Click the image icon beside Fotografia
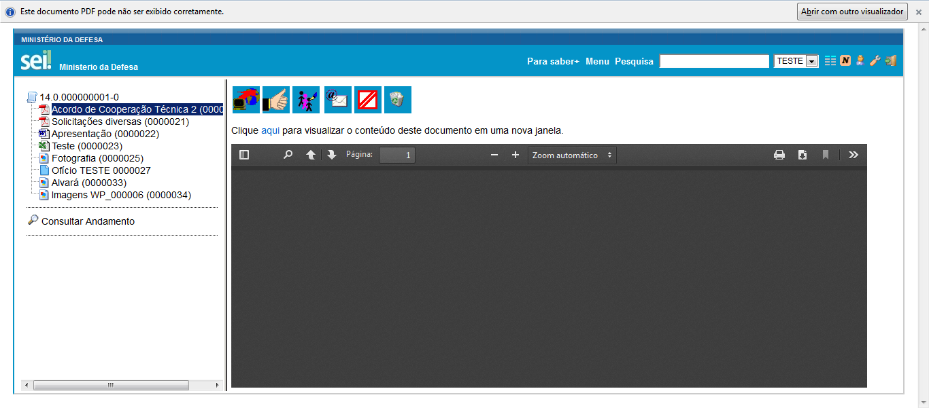This screenshot has width=929, height=408. coord(44,158)
